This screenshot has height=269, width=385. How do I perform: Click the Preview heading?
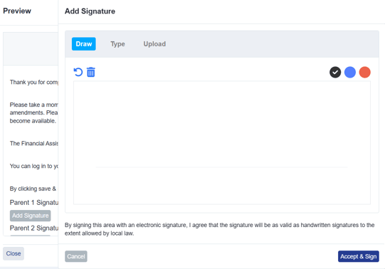click(x=17, y=11)
